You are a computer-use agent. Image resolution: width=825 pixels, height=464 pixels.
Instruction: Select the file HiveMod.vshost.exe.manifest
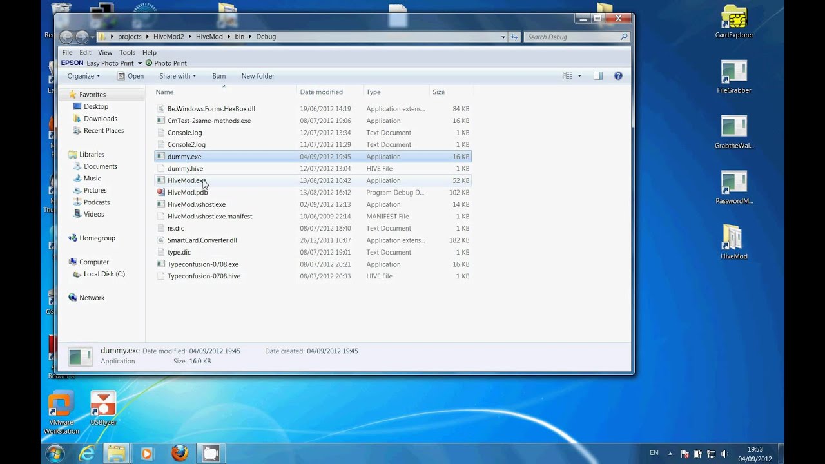tap(313, 217)
